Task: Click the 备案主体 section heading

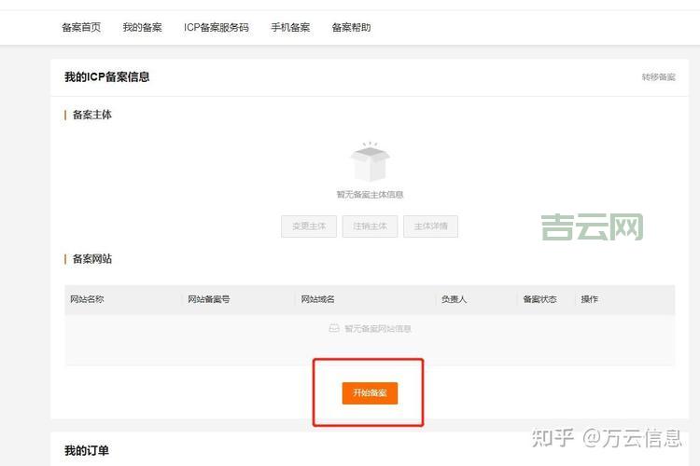Action: coord(92,115)
